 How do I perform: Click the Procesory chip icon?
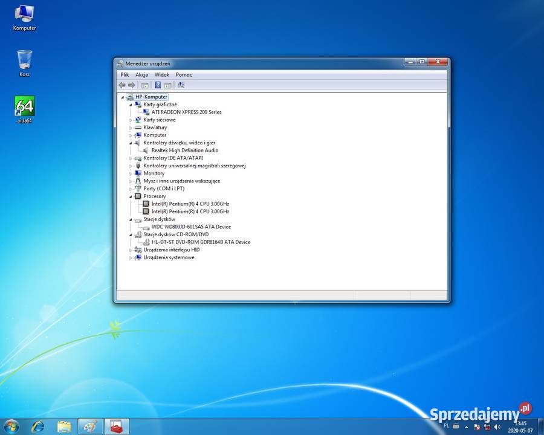click(x=138, y=196)
